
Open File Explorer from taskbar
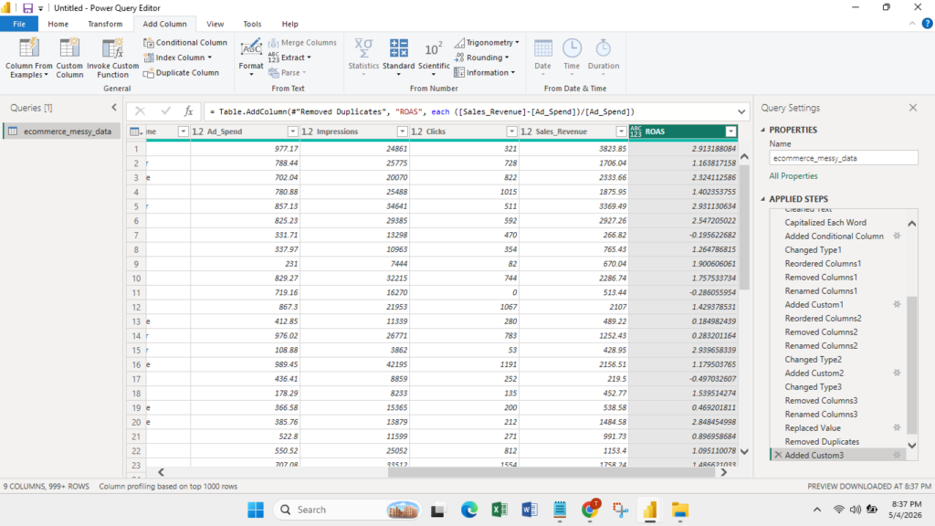[679, 510]
